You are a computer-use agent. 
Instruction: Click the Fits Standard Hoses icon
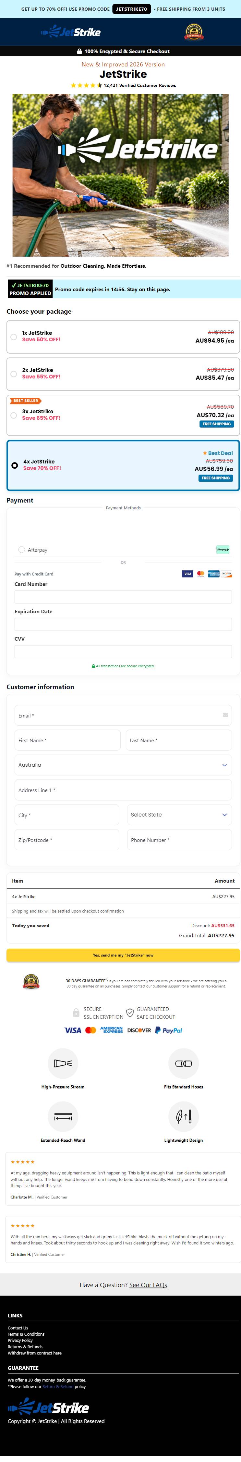(183, 1063)
